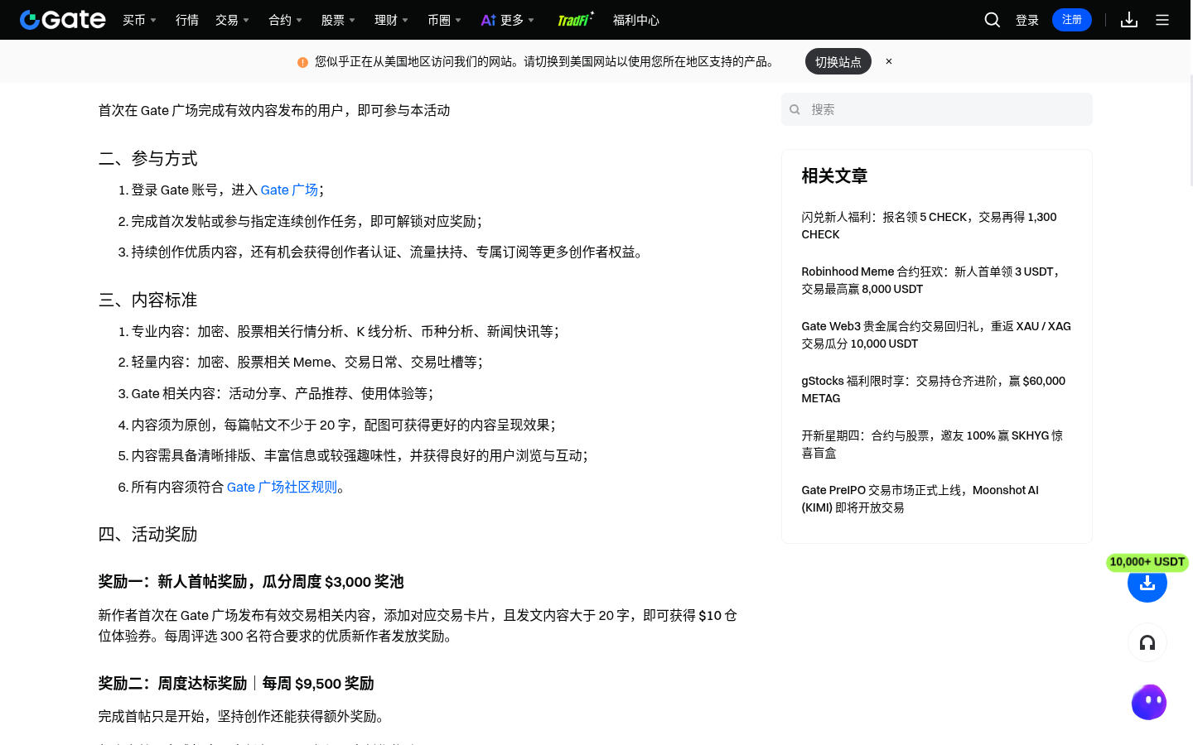Screen dimensions: 1193x745
Task: Click the 10,000+ USDT badge
Action: (1147, 562)
